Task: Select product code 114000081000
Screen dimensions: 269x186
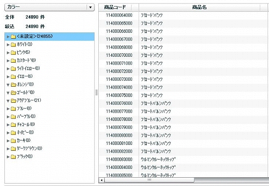Action: coord(119,143)
